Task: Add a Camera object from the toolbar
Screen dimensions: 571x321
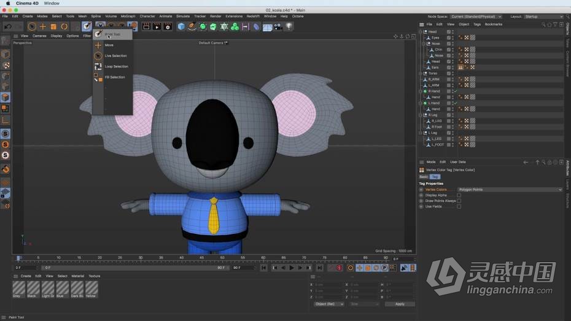Action: pos(278,26)
